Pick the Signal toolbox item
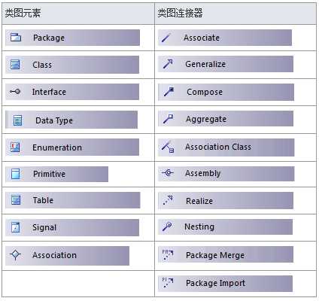Viewport: 319px width, 301px height. tap(72, 227)
